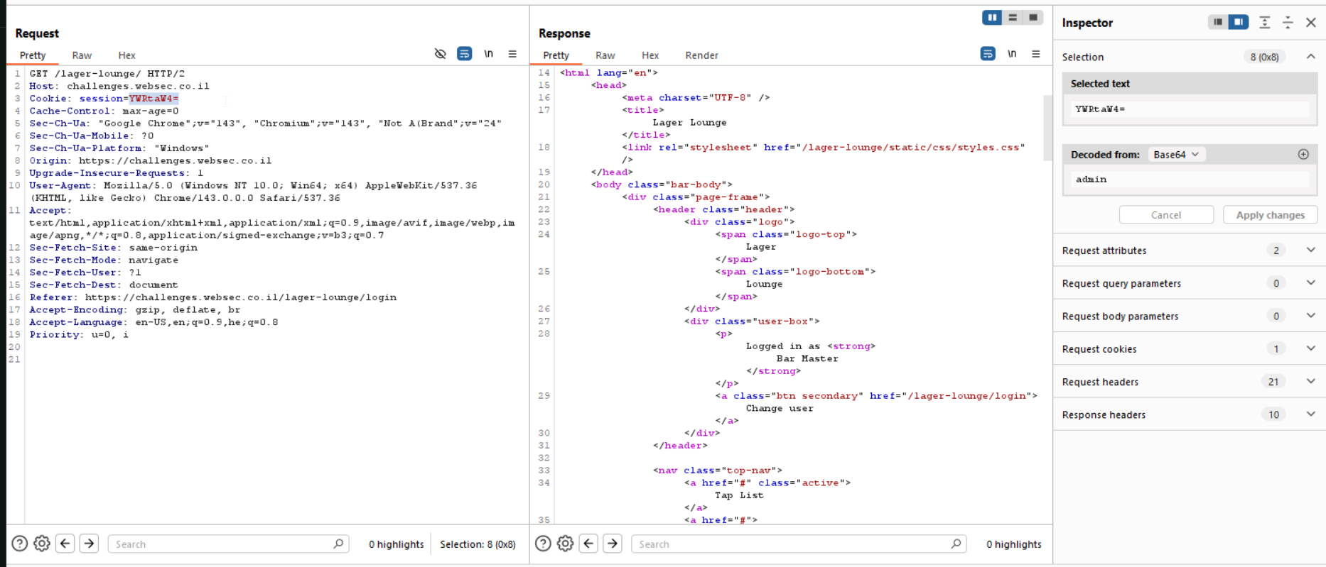Click Cancel button in Inspector
This screenshot has width=1326, height=567.
coord(1166,215)
